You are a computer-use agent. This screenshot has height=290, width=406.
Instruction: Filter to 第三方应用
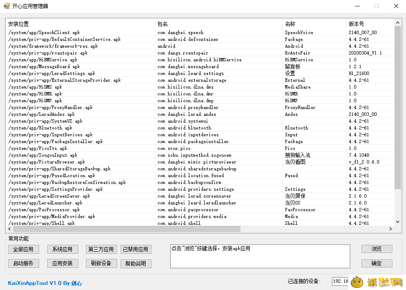click(x=101, y=249)
